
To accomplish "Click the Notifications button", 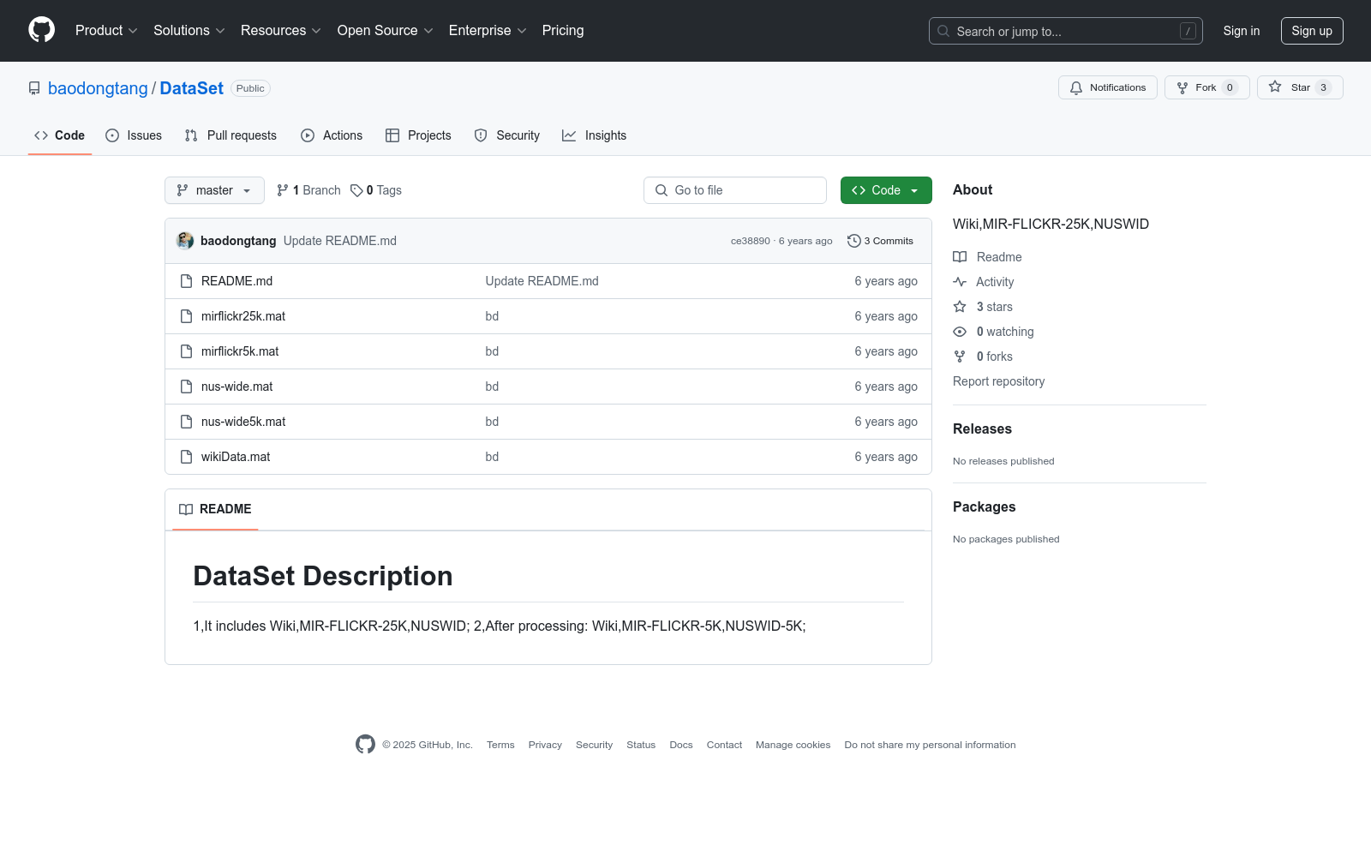I will pos(1108,87).
